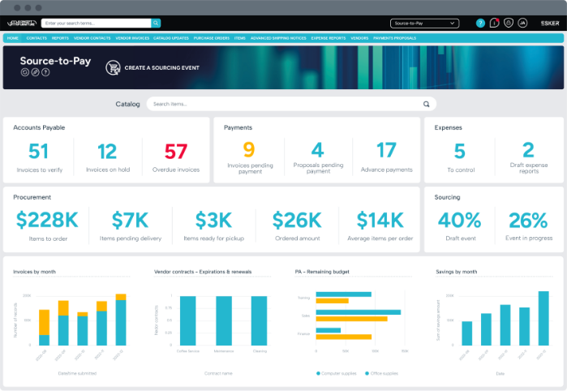
Task: Click the search magnifier button in top bar
Action: coord(156,24)
